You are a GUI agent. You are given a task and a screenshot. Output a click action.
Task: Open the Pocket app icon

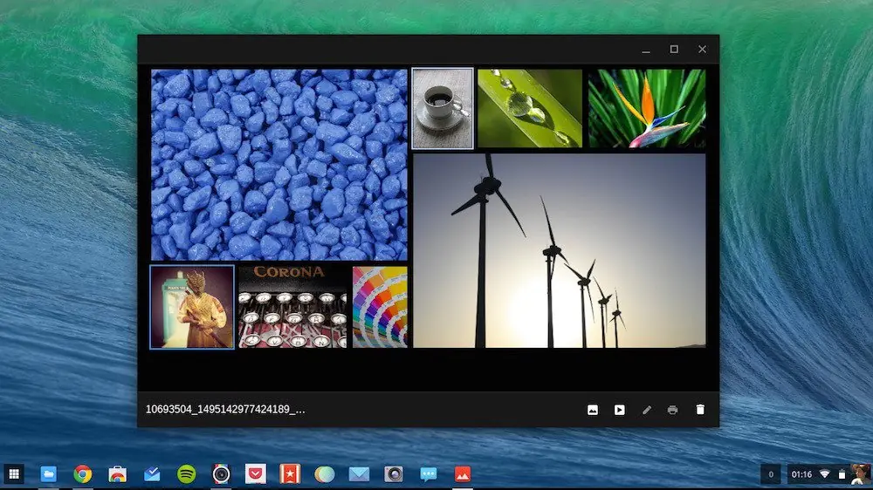coord(256,474)
